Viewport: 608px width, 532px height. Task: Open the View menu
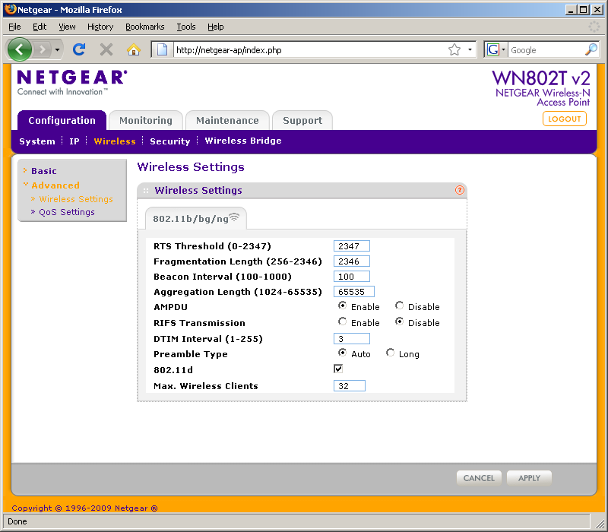point(67,27)
